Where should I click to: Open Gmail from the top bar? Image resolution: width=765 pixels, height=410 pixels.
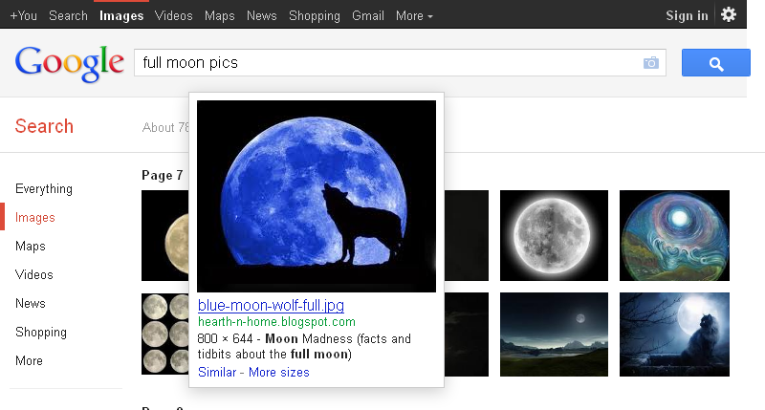[x=368, y=16]
